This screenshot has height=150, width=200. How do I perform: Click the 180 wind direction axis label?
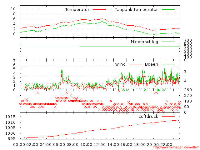(x=188, y=101)
